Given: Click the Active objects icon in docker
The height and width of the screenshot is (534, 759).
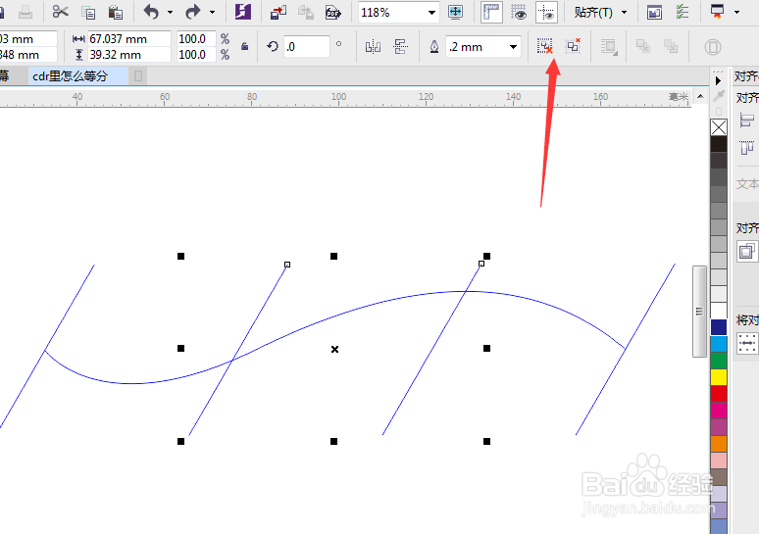Looking at the screenshot, I should 747,251.
